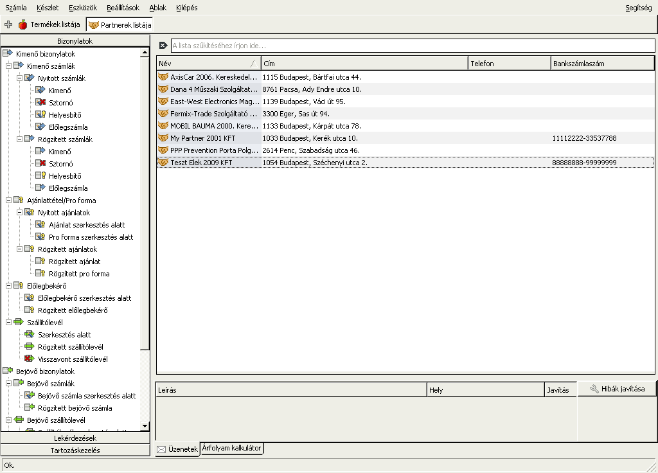Sort partners by the Név column header

coord(209,64)
